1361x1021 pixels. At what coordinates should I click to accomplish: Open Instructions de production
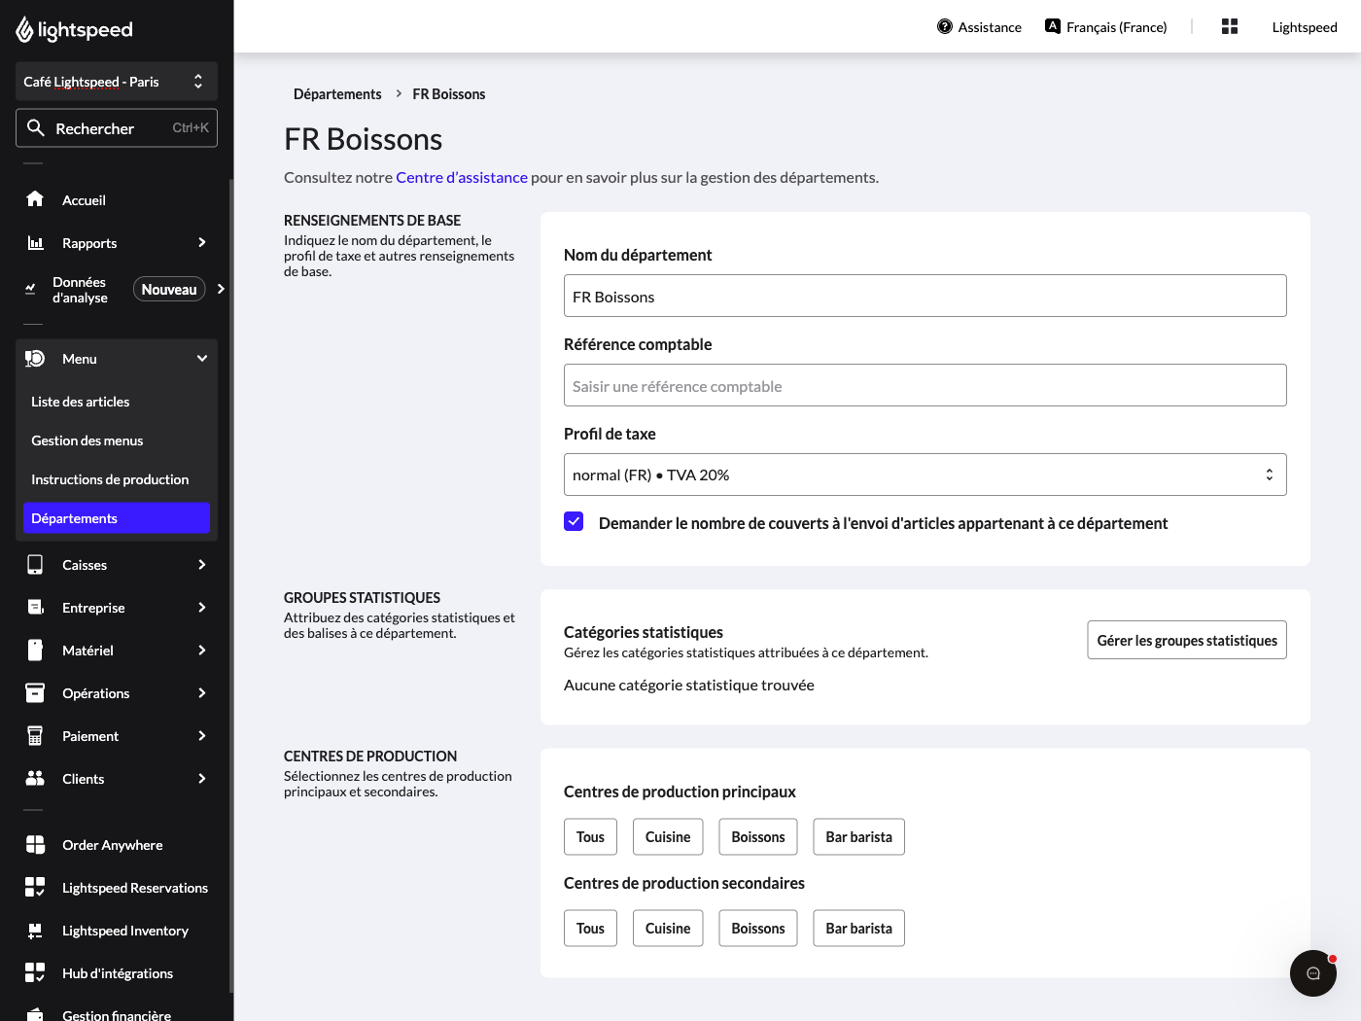coord(117,479)
